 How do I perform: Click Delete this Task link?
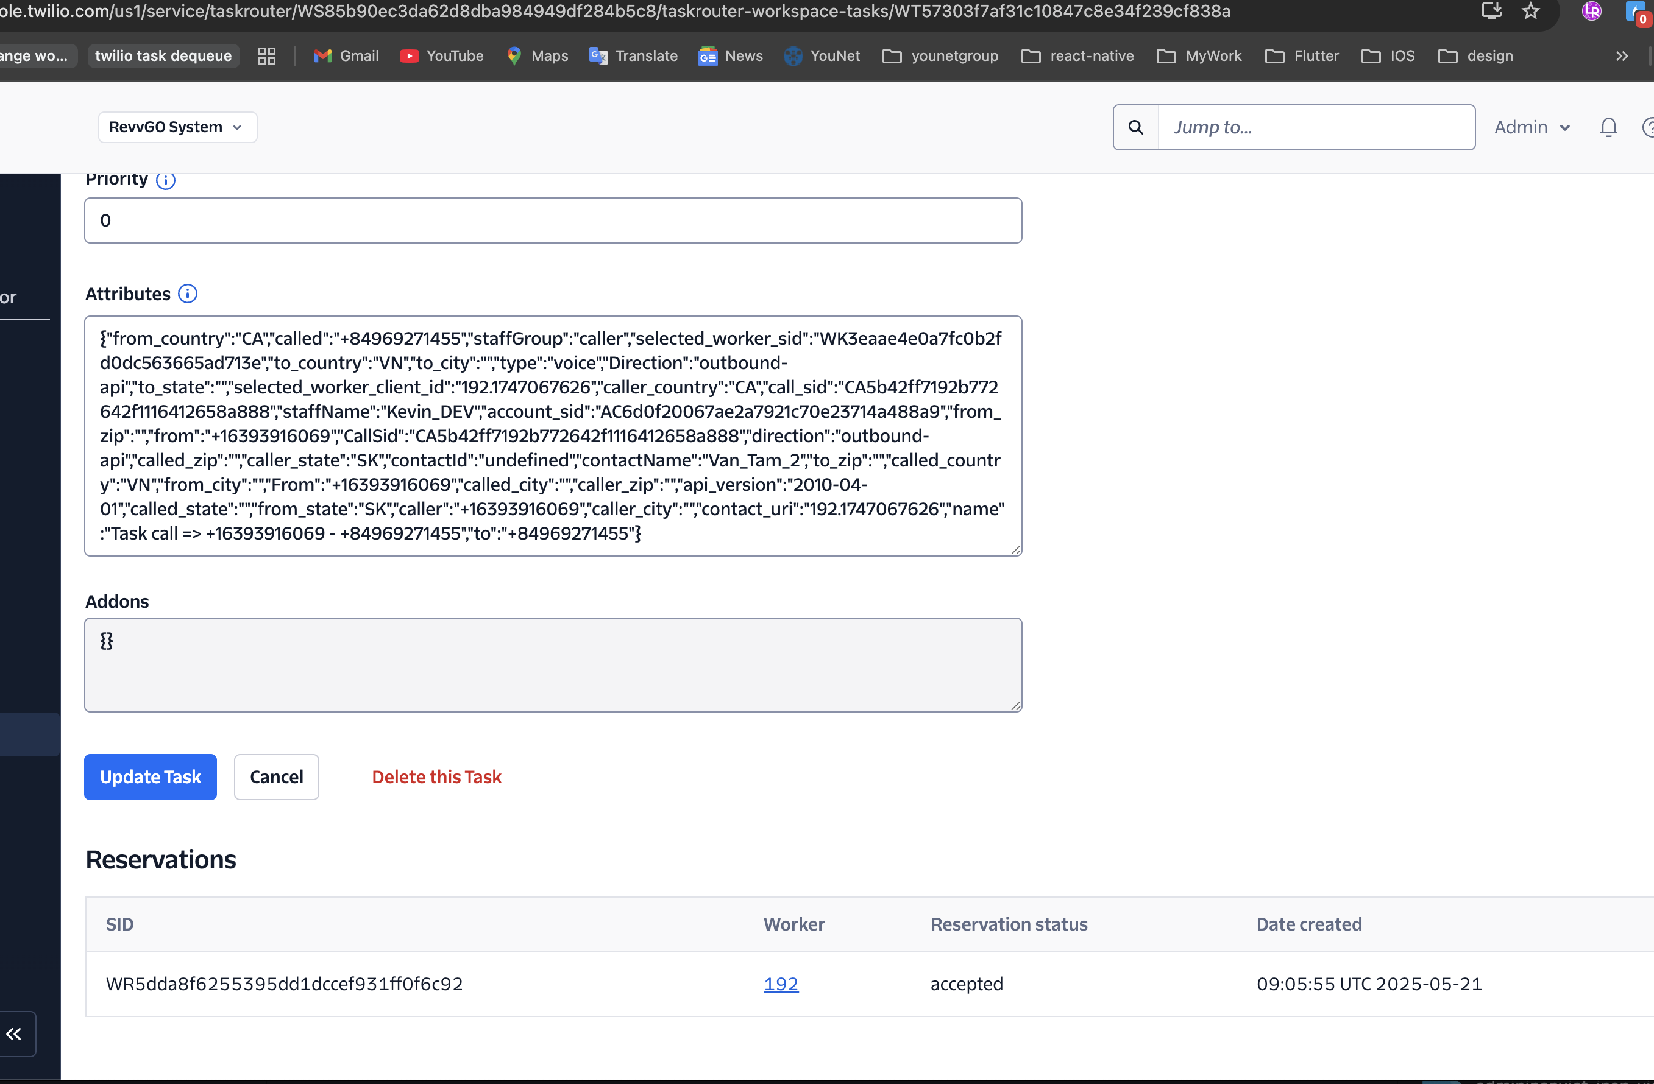click(436, 776)
